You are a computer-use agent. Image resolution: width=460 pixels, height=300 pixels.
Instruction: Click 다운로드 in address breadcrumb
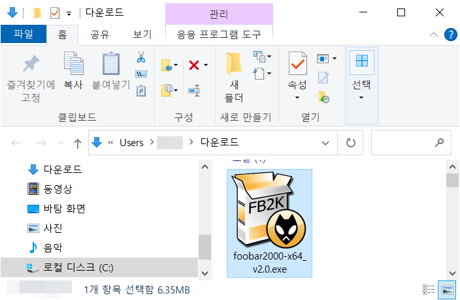(220, 142)
